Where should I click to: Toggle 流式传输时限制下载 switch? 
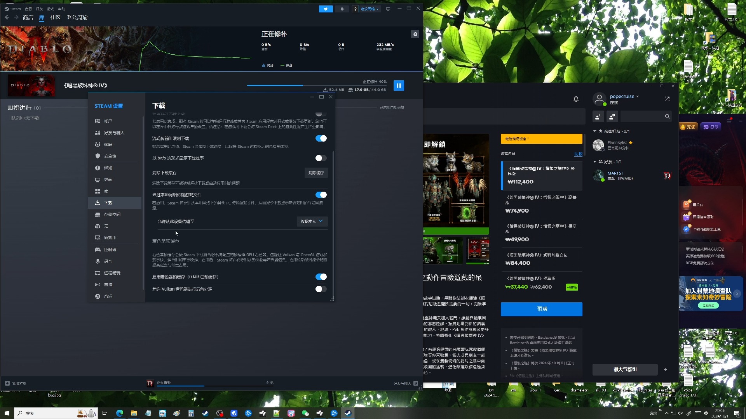coord(321,139)
